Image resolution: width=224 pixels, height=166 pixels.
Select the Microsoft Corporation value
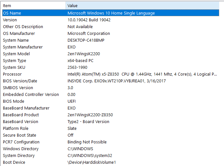point(89,33)
